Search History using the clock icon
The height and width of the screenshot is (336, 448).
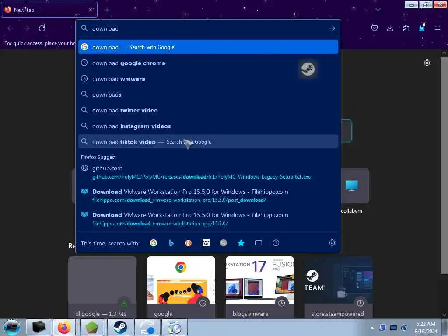(276, 243)
